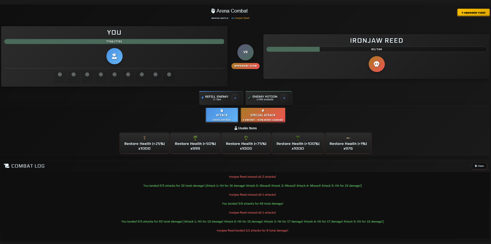
Task: Abandon the fight with the yellow button
Action: [x=473, y=13]
